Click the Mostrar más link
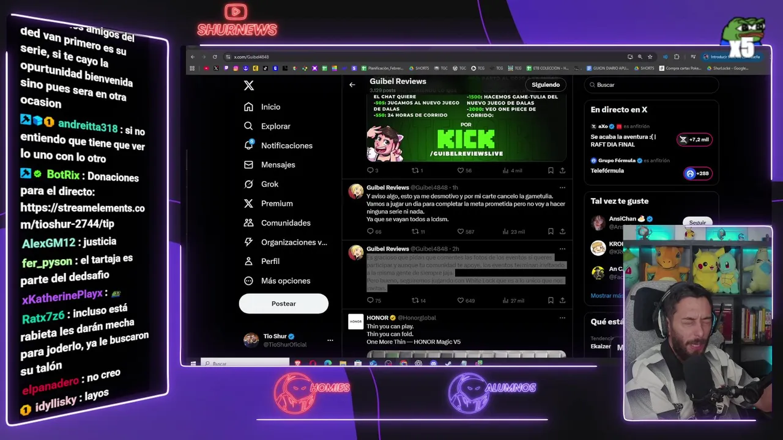Viewport: 783px width, 440px height. tap(606, 296)
